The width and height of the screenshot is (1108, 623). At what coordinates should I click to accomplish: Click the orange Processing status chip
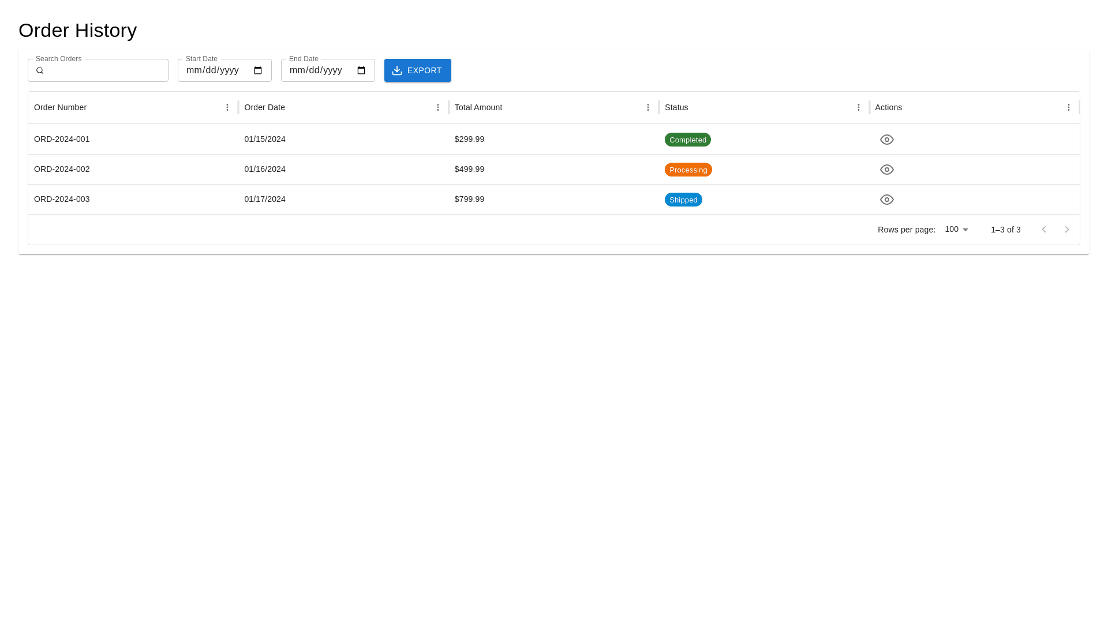688,170
